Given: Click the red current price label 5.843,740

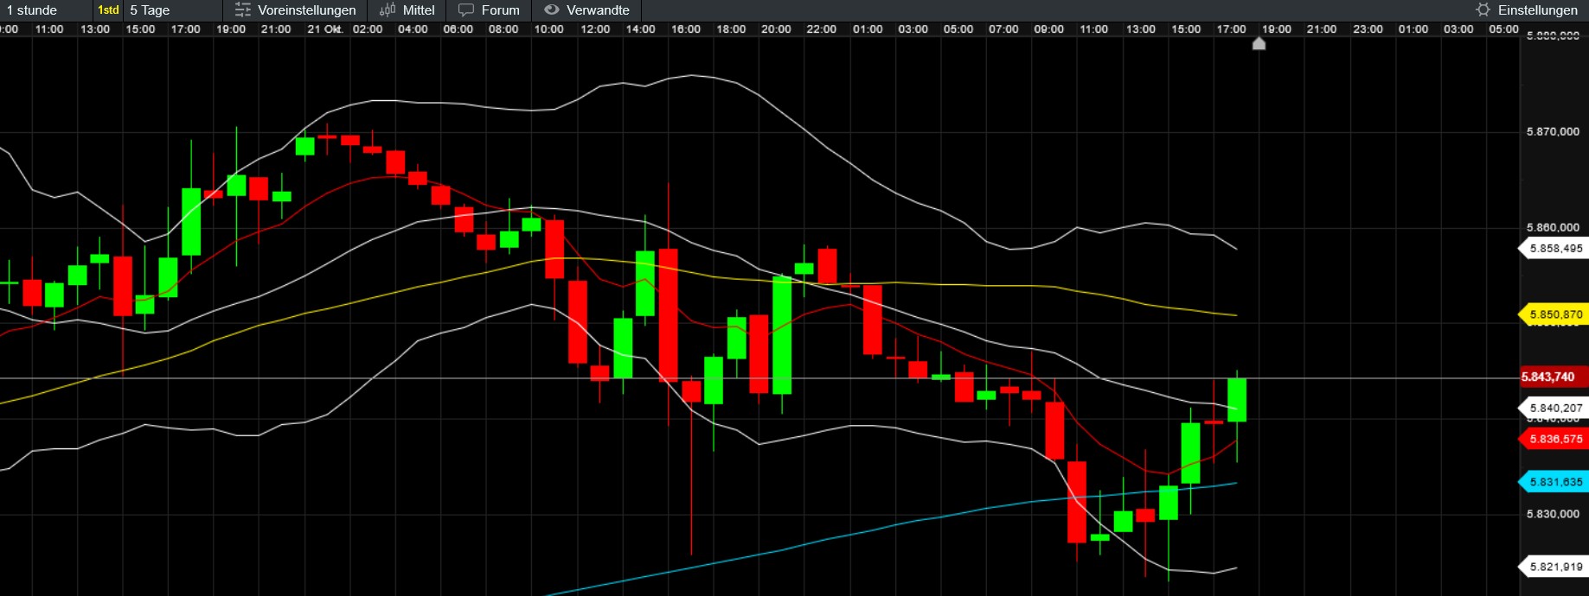Looking at the screenshot, I should tap(1554, 377).
